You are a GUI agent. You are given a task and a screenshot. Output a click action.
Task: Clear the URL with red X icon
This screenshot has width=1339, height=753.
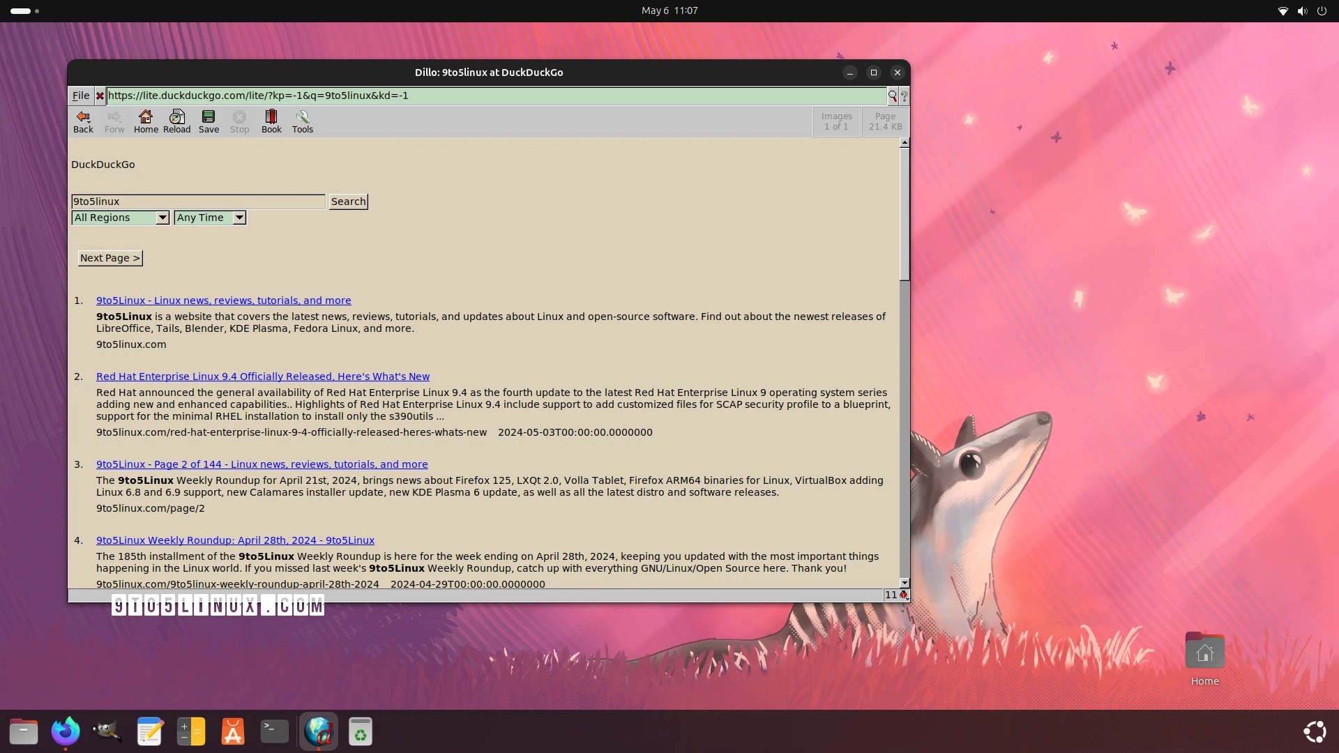pos(100,96)
